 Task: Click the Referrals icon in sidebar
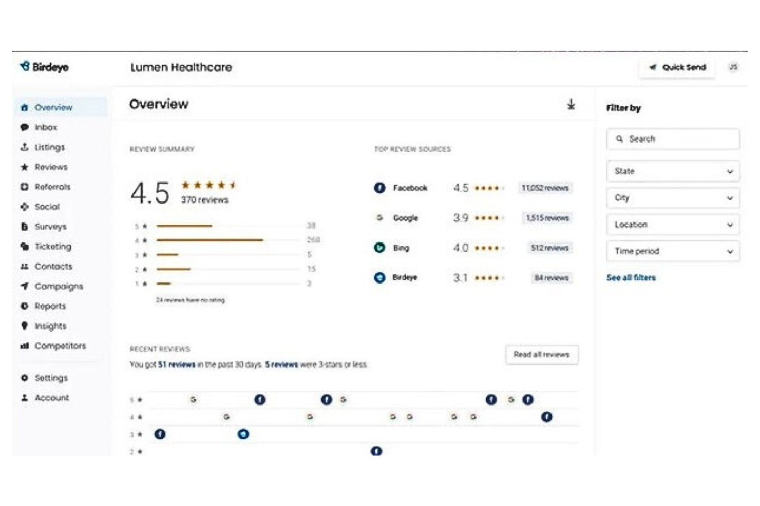[x=24, y=187]
